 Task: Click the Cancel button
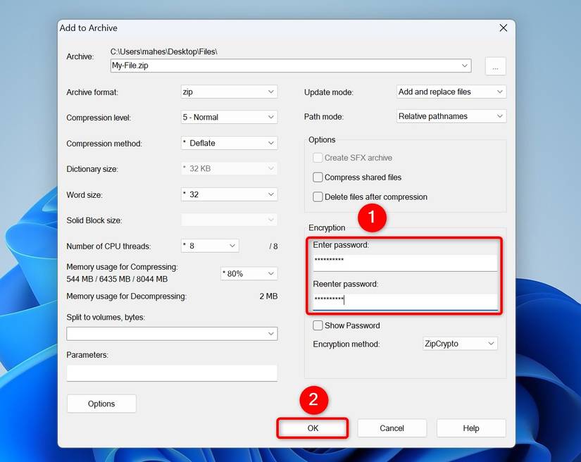(x=392, y=428)
